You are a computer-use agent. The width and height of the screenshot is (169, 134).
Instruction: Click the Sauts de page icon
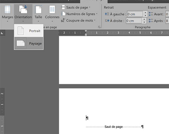(63, 7)
